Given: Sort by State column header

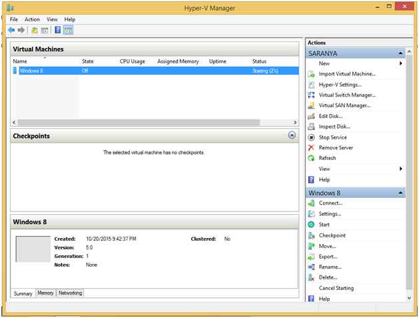Looking at the screenshot, I should [87, 61].
